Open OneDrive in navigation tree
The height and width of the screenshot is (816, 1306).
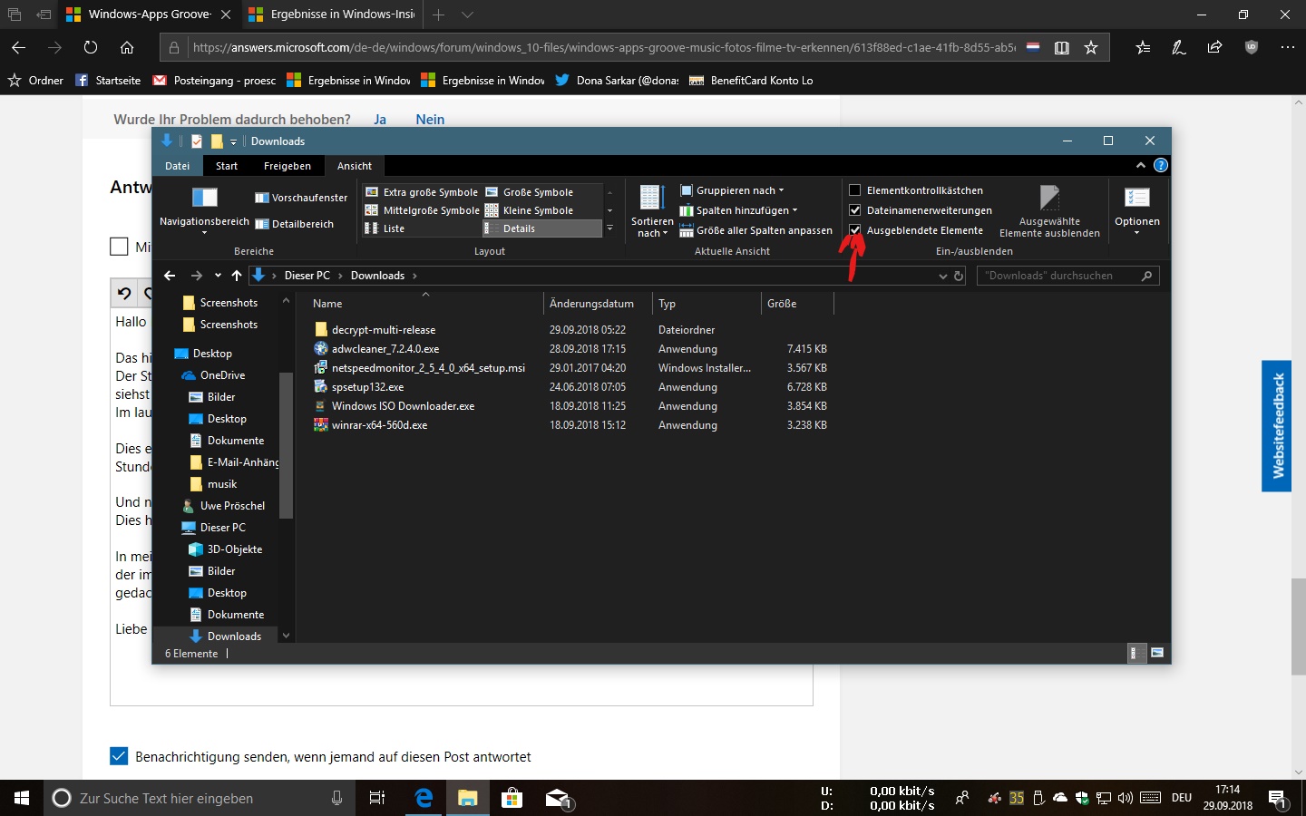pos(222,375)
